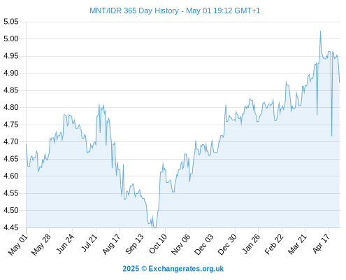Click the Jun 24 x-axis label
Image resolution: width=346 pixels, height=280 pixels.
pyautogui.click(x=65, y=244)
